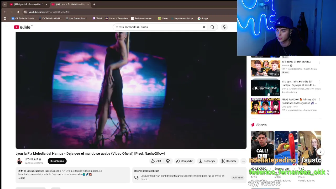The image size is (336, 189).
Task: Download the video with Descargar
Action: (207, 161)
